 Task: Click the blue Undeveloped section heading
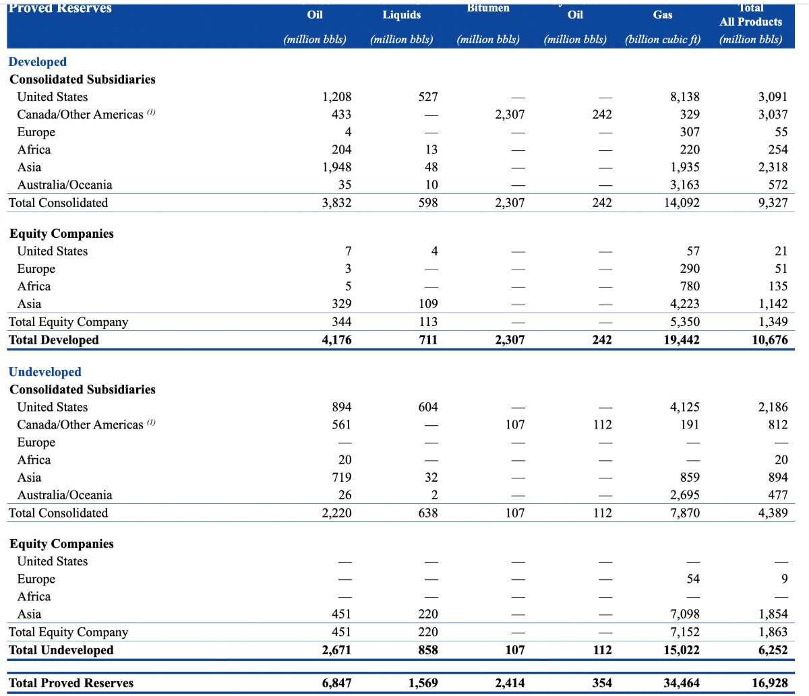44,372
